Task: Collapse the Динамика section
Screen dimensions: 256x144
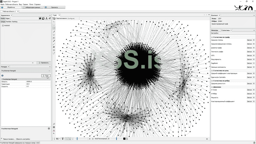Action: click(x=212, y=87)
